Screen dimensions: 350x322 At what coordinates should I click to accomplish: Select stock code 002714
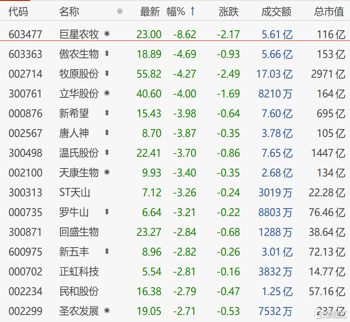click(x=25, y=74)
